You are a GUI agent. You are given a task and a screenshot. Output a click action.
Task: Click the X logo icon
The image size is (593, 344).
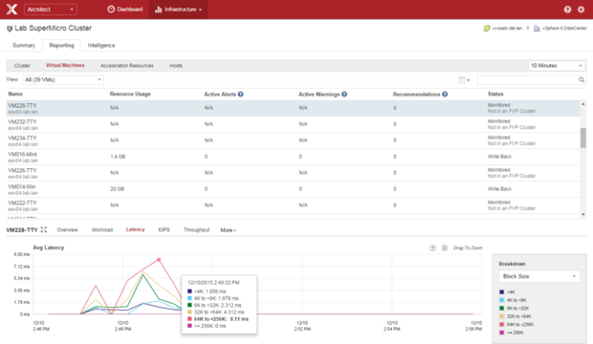pos(11,9)
